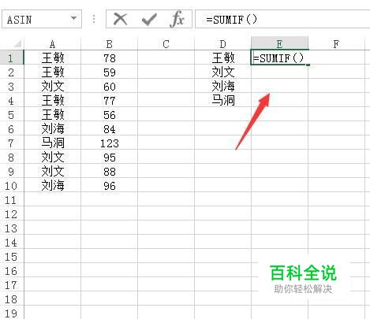Open the Insert Function fx dialog
The image size is (370, 319).
coord(178,19)
